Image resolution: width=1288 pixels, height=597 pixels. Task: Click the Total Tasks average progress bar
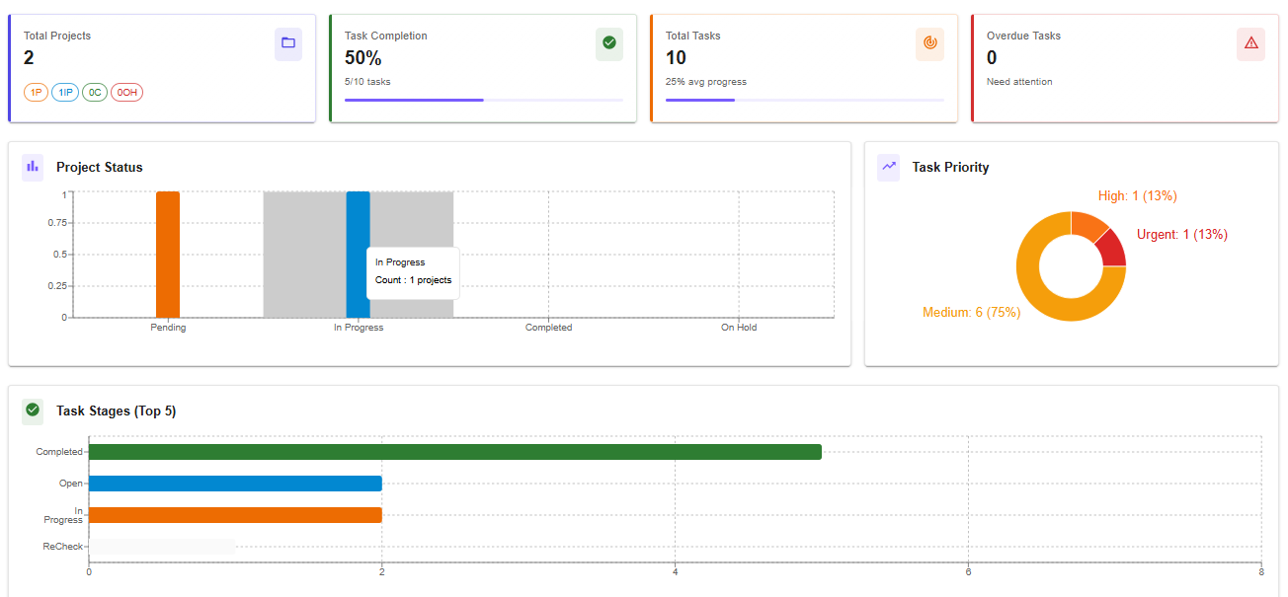click(804, 100)
